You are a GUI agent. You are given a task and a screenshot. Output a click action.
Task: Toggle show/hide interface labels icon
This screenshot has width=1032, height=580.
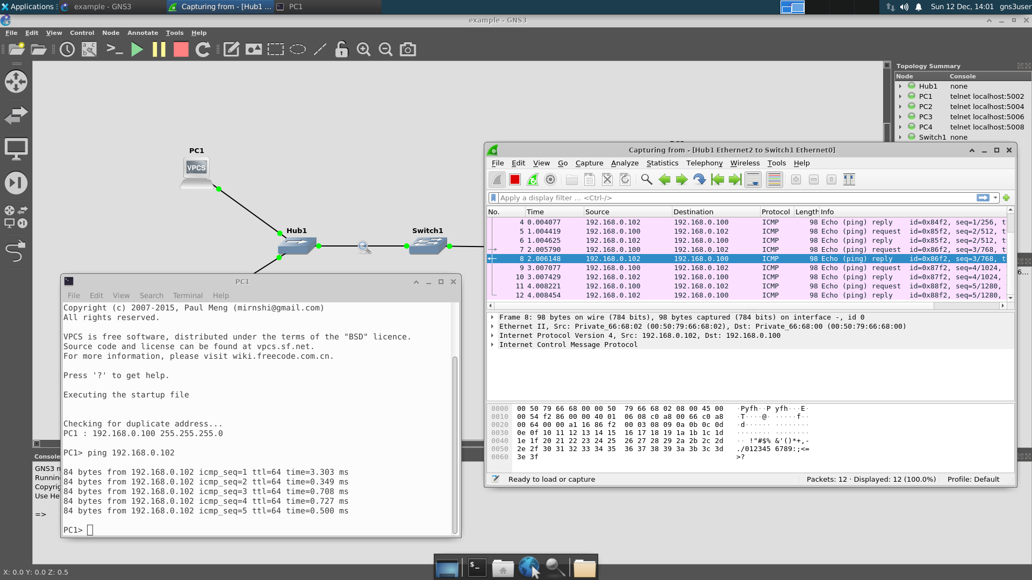pyautogui.click(x=89, y=49)
